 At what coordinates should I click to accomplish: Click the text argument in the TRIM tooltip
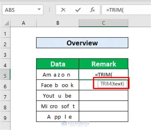click(118, 84)
